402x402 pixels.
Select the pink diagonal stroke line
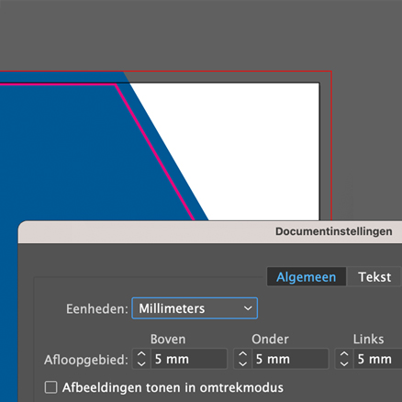(154, 152)
